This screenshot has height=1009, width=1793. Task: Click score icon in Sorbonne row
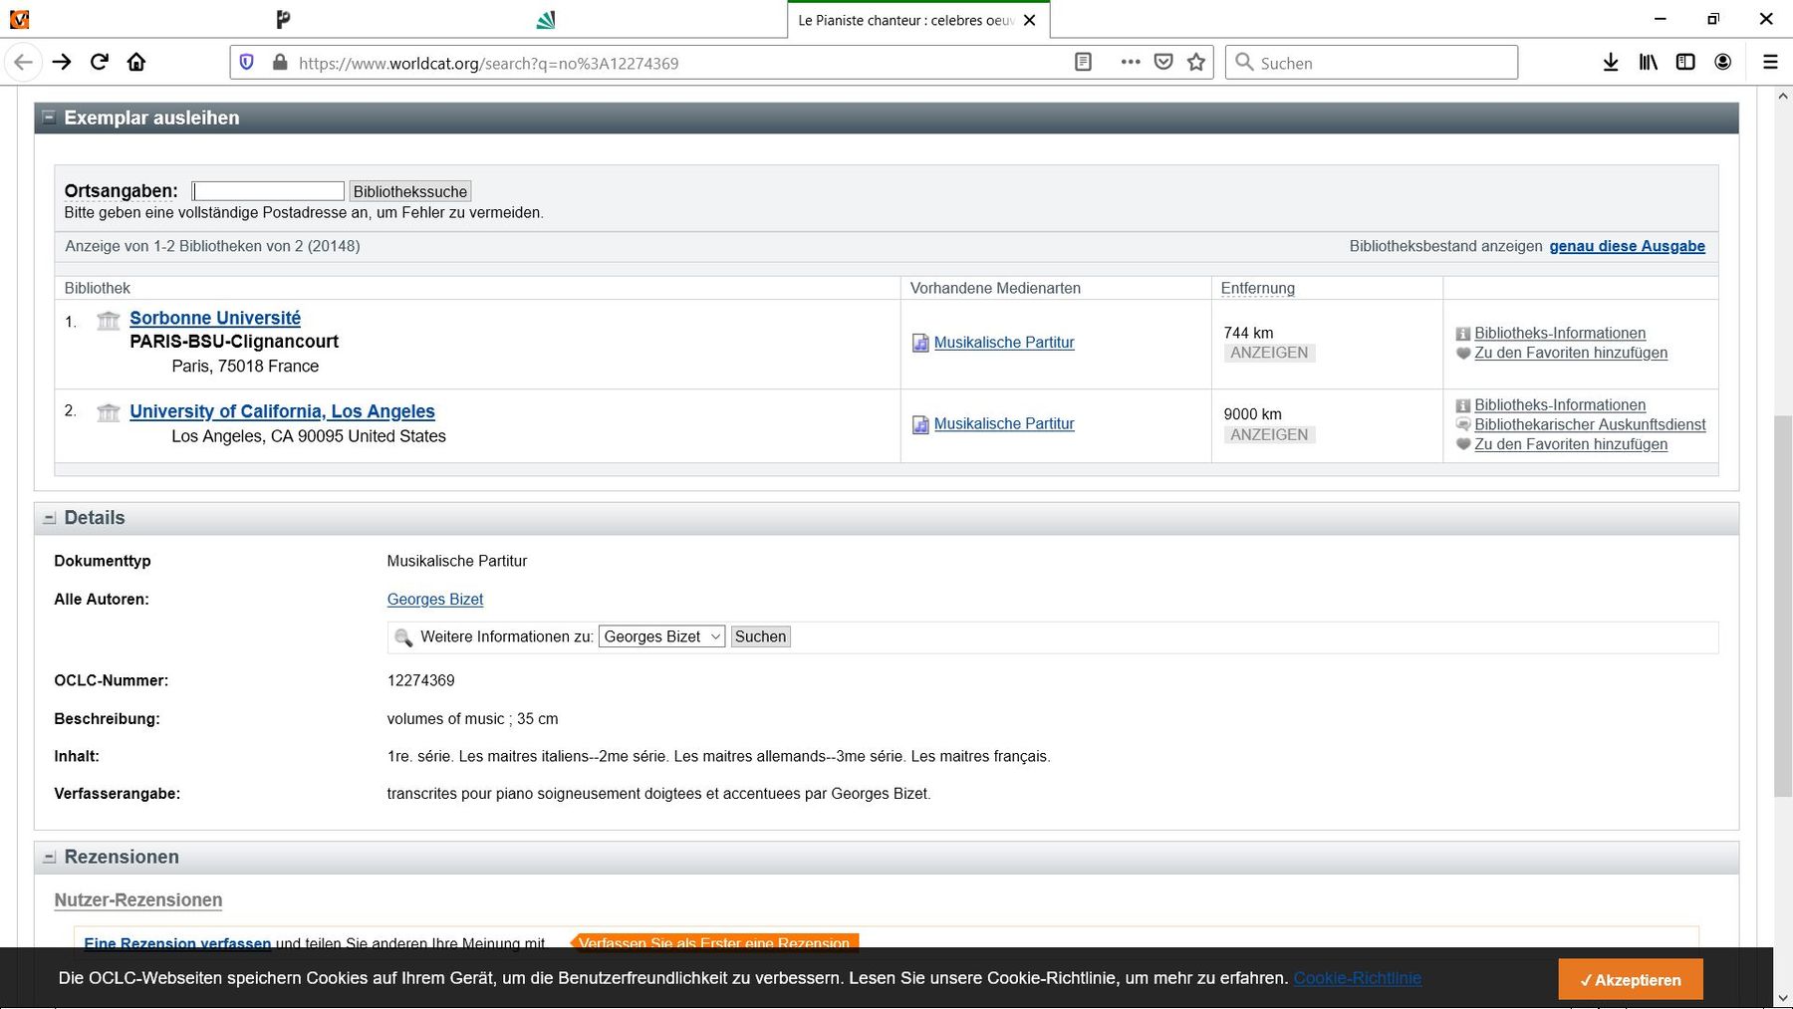pyautogui.click(x=920, y=343)
